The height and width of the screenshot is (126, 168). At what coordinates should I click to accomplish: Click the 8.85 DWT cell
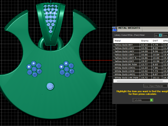156,64
